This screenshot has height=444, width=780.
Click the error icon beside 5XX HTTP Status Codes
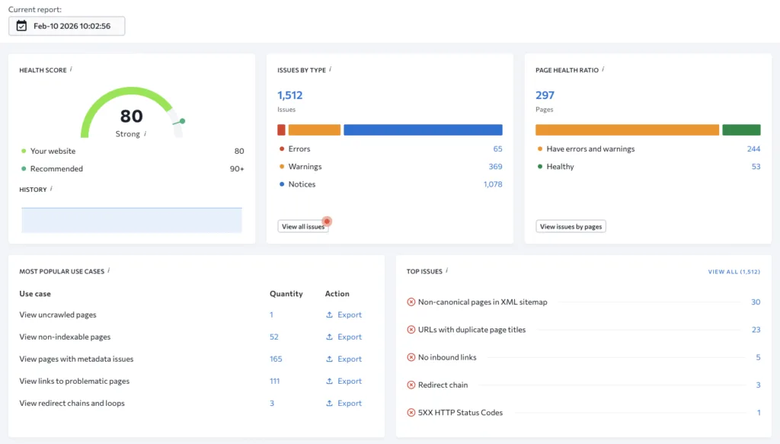pyautogui.click(x=410, y=412)
